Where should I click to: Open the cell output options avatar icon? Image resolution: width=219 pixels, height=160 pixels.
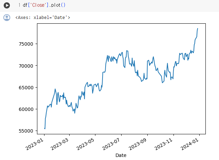(x=7, y=18)
